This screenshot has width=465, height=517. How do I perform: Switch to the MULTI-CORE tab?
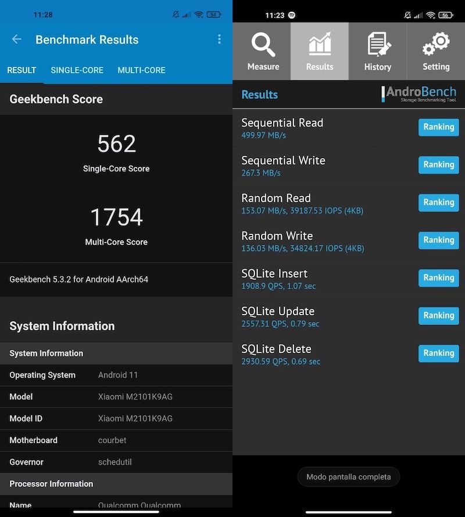tap(141, 70)
